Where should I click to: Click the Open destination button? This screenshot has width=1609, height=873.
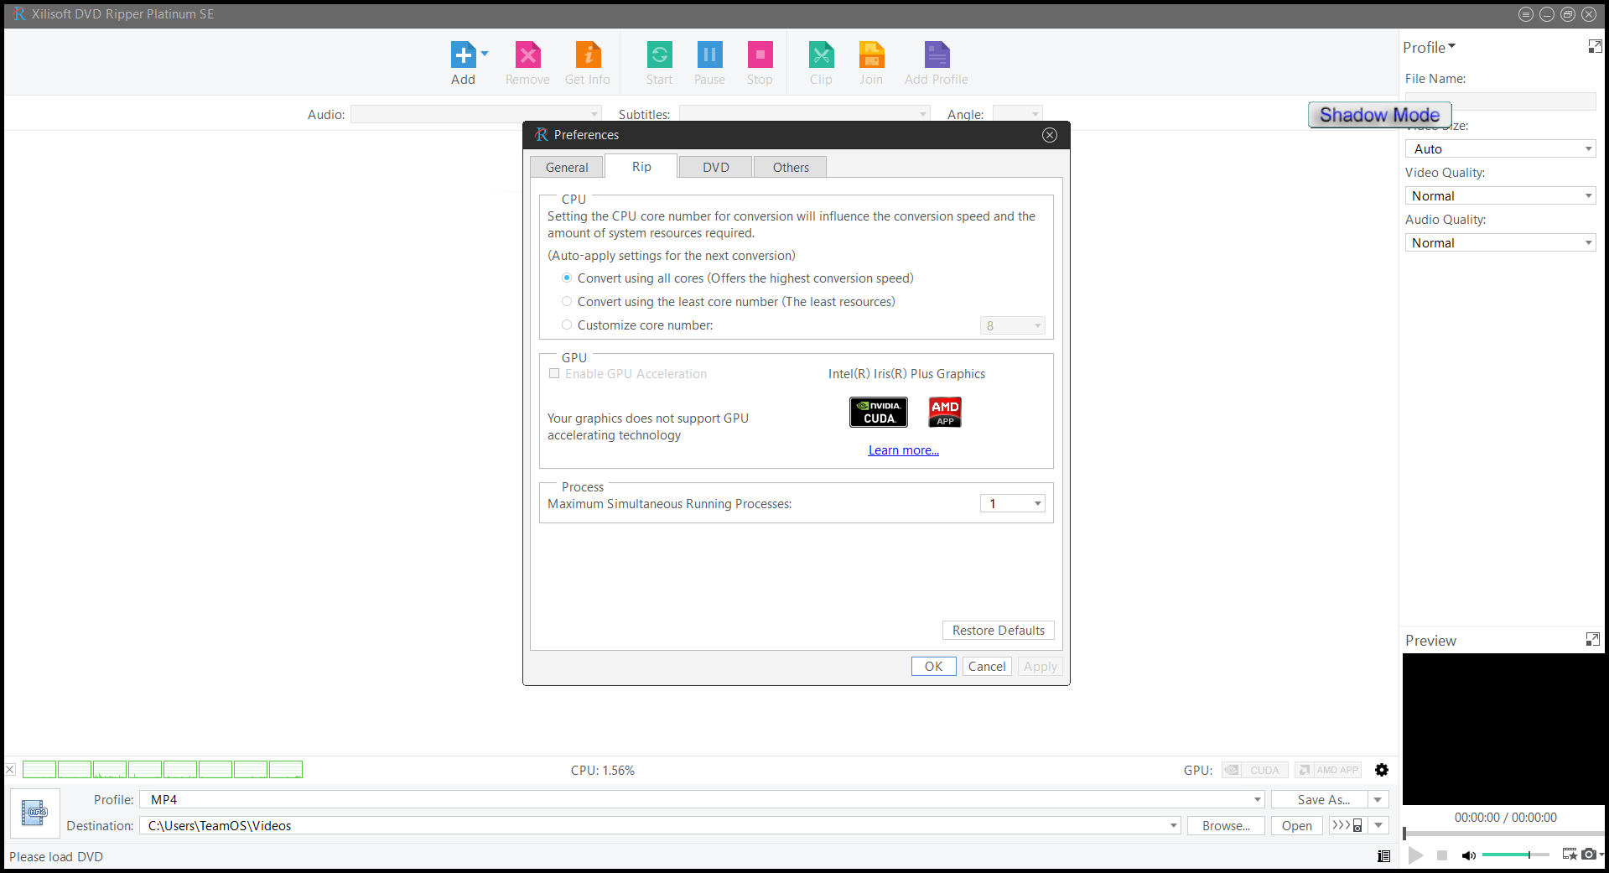point(1296,826)
